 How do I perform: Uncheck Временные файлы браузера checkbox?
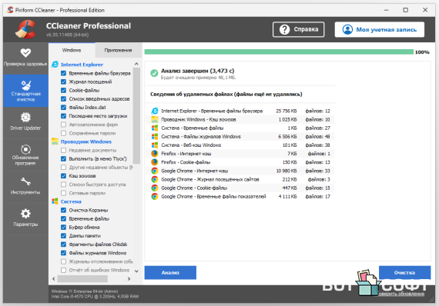64,73
